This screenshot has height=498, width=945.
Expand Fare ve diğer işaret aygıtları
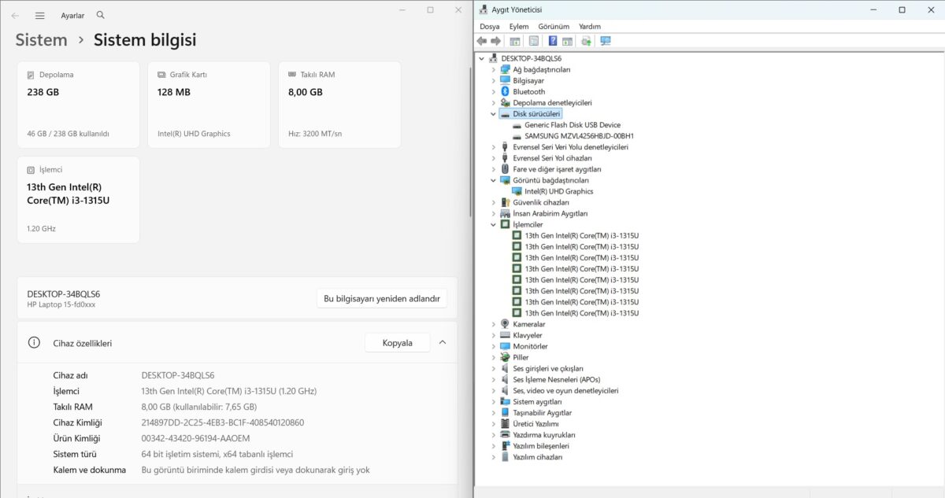[x=494, y=169]
